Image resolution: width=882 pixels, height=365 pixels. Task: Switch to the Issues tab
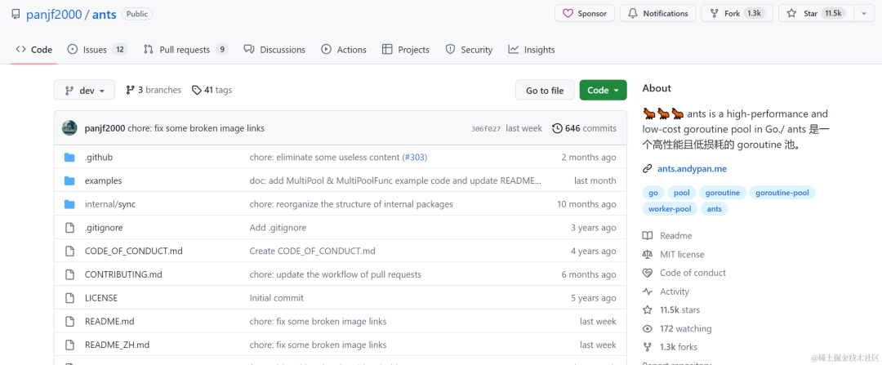coord(97,50)
